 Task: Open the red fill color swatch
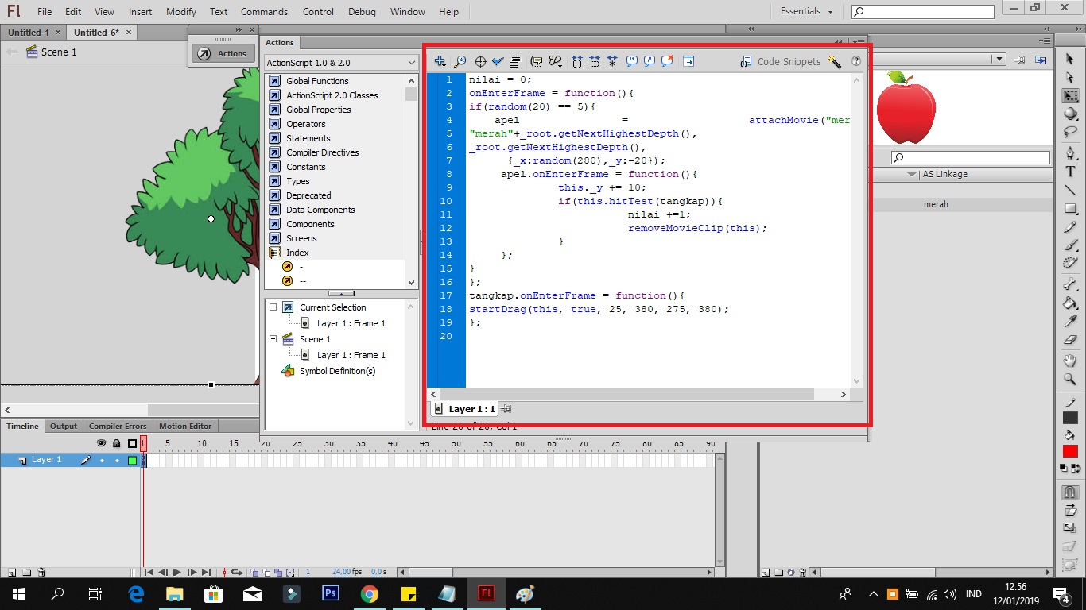1069,450
